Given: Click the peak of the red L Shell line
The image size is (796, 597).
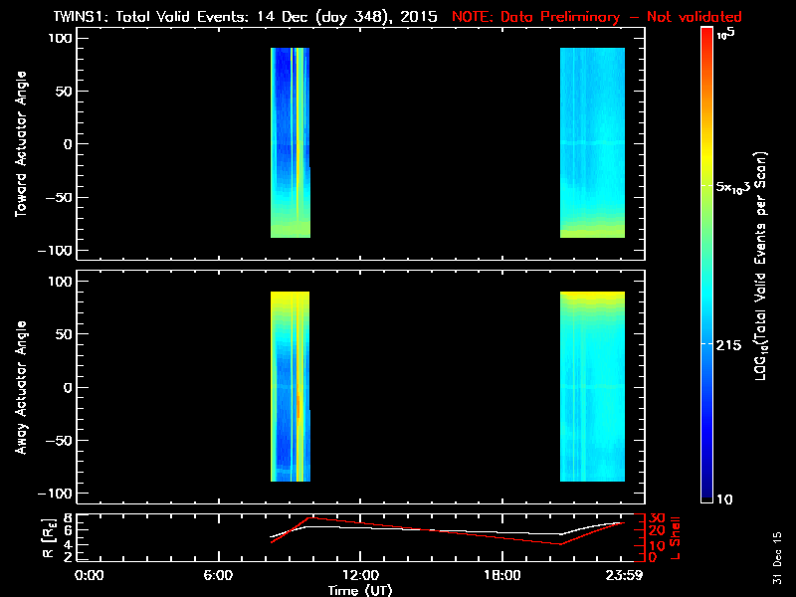Looking at the screenshot, I should (310, 517).
